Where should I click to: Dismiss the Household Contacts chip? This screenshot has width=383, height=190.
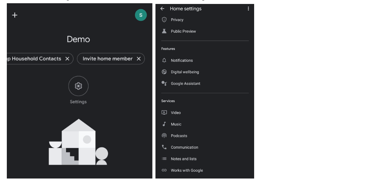coord(67,59)
